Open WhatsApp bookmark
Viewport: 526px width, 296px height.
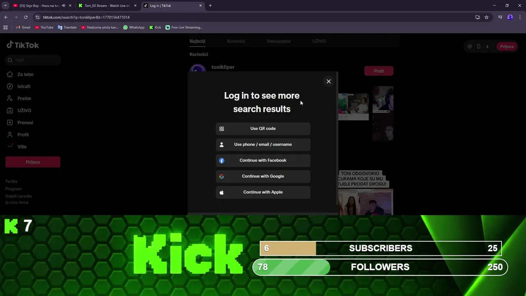[x=134, y=28]
